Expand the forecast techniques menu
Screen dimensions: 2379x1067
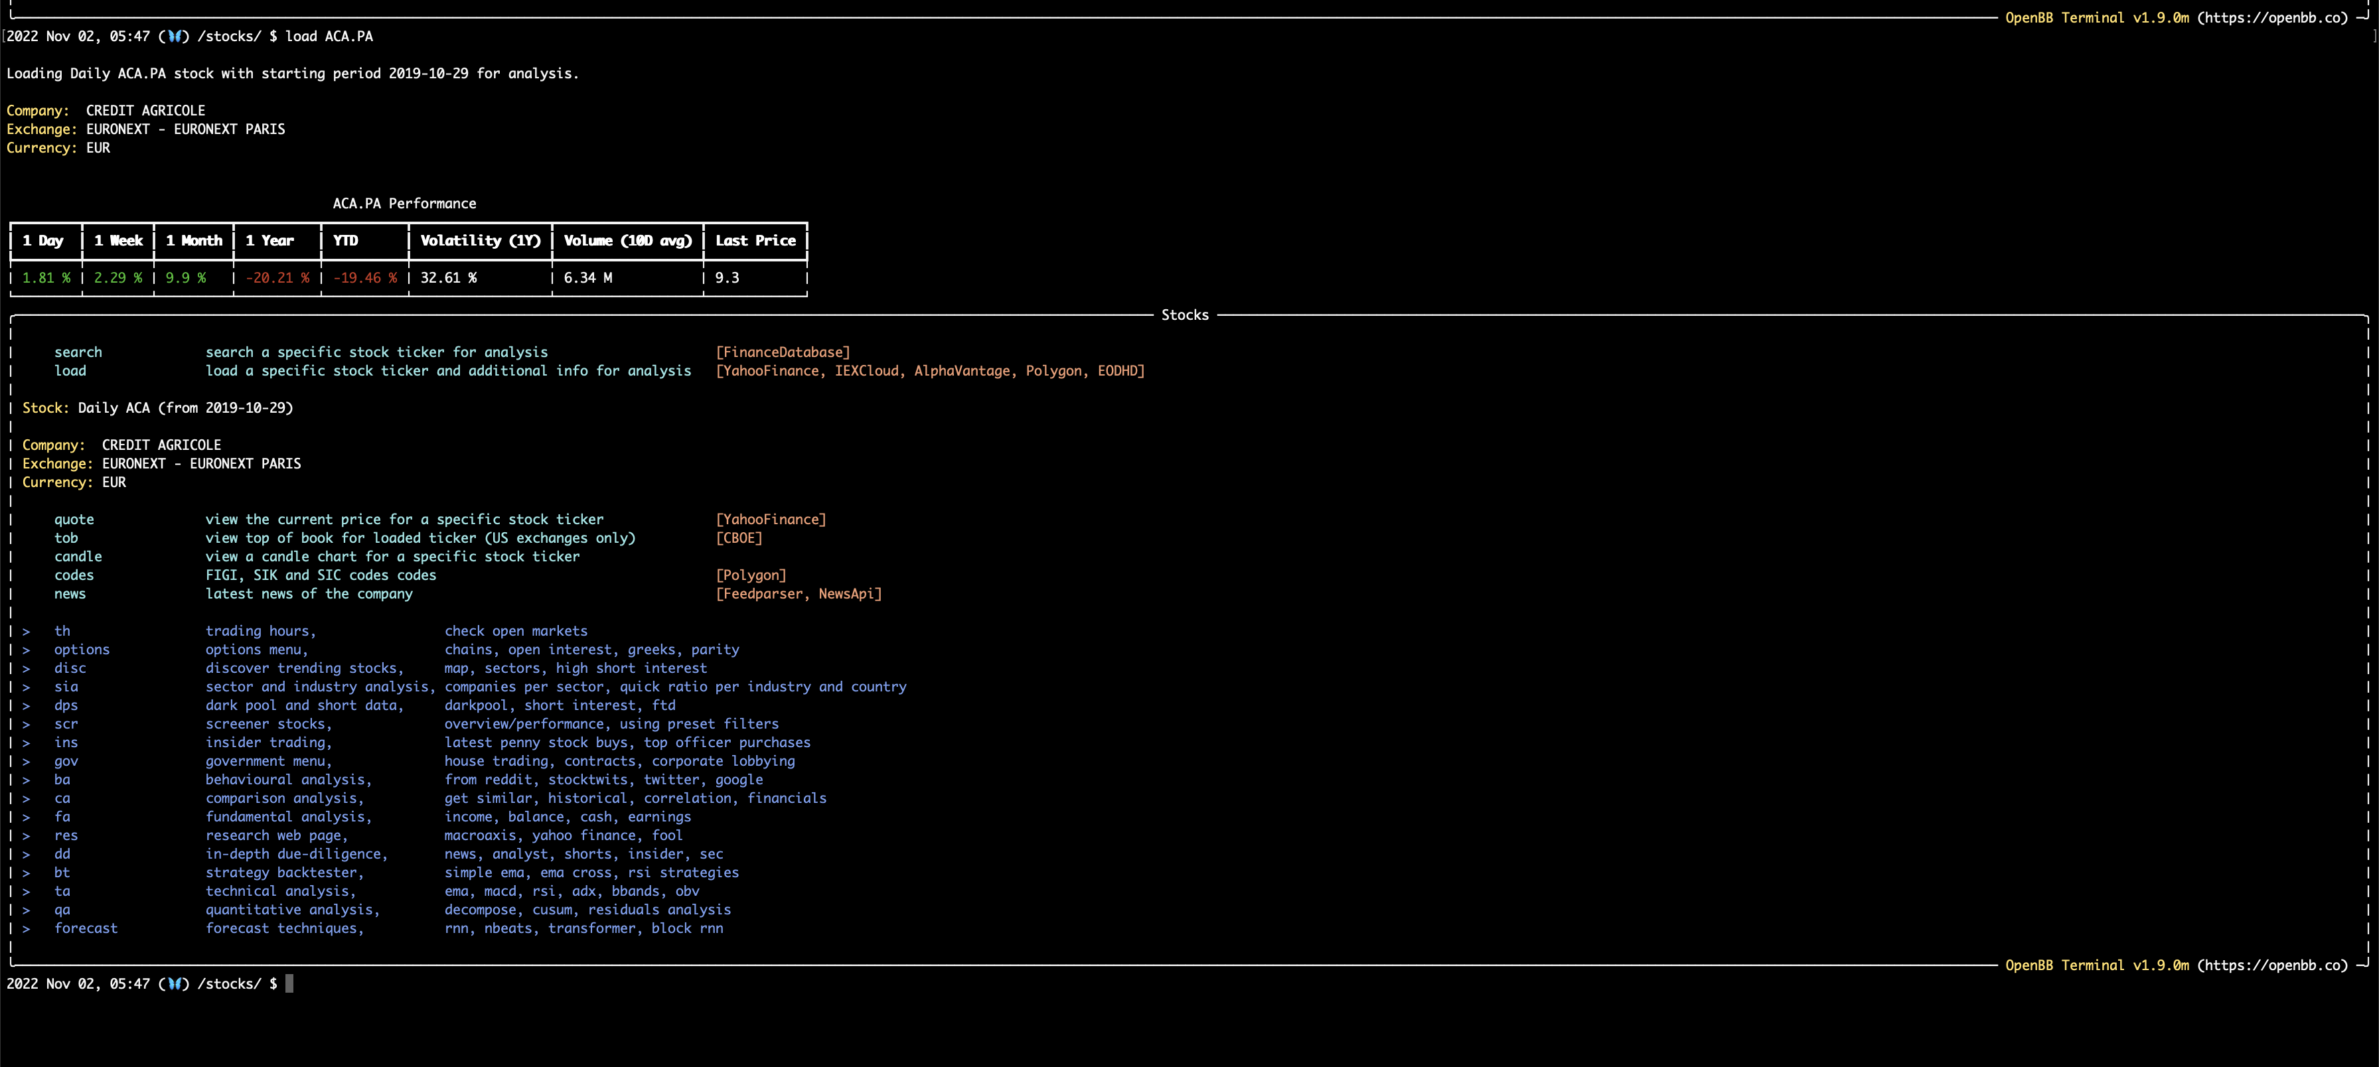[86, 928]
